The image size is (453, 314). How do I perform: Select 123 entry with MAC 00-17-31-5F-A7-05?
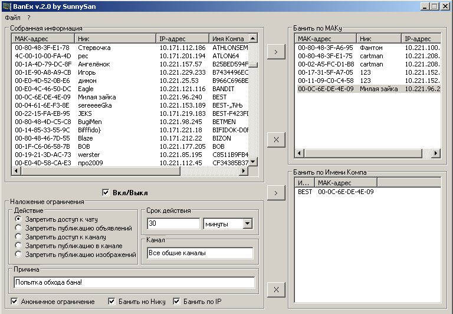[368, 72]
